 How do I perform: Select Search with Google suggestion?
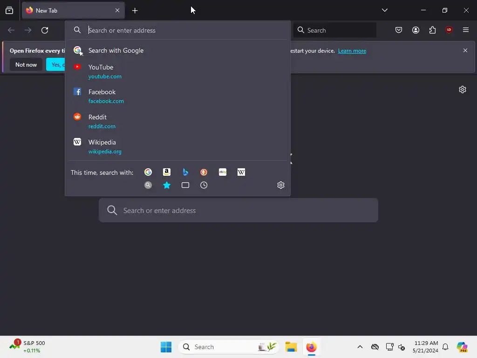(177, 50)
